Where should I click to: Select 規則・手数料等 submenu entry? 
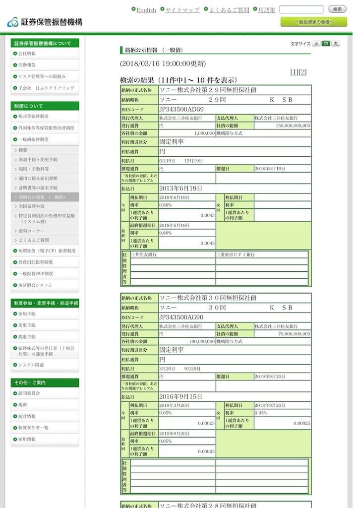45,169
